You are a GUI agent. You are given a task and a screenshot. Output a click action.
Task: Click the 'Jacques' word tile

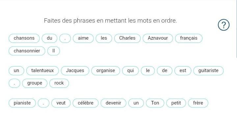coord(75,70)
